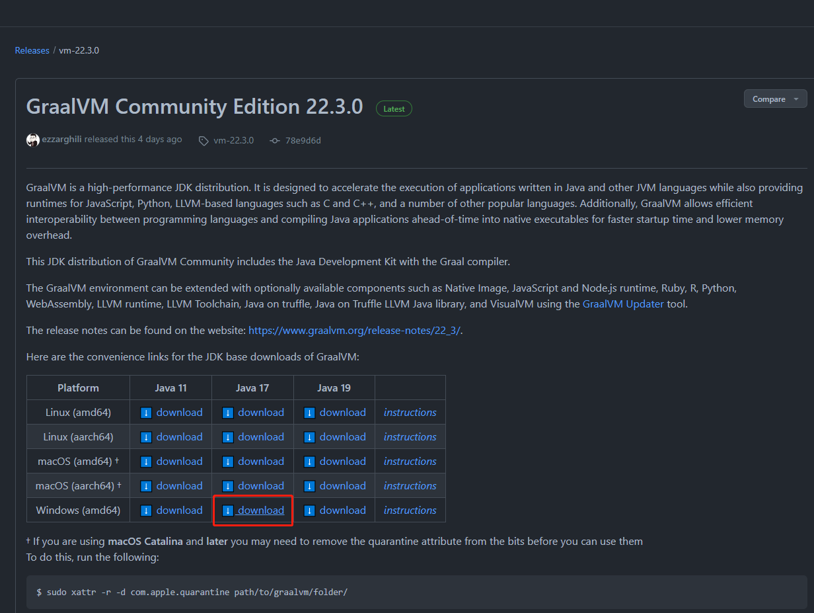The width and height of the screenshot is (814, 613).
Task: Download macOS (aarch64) Java 19 link
Action: tap(342, 486)
